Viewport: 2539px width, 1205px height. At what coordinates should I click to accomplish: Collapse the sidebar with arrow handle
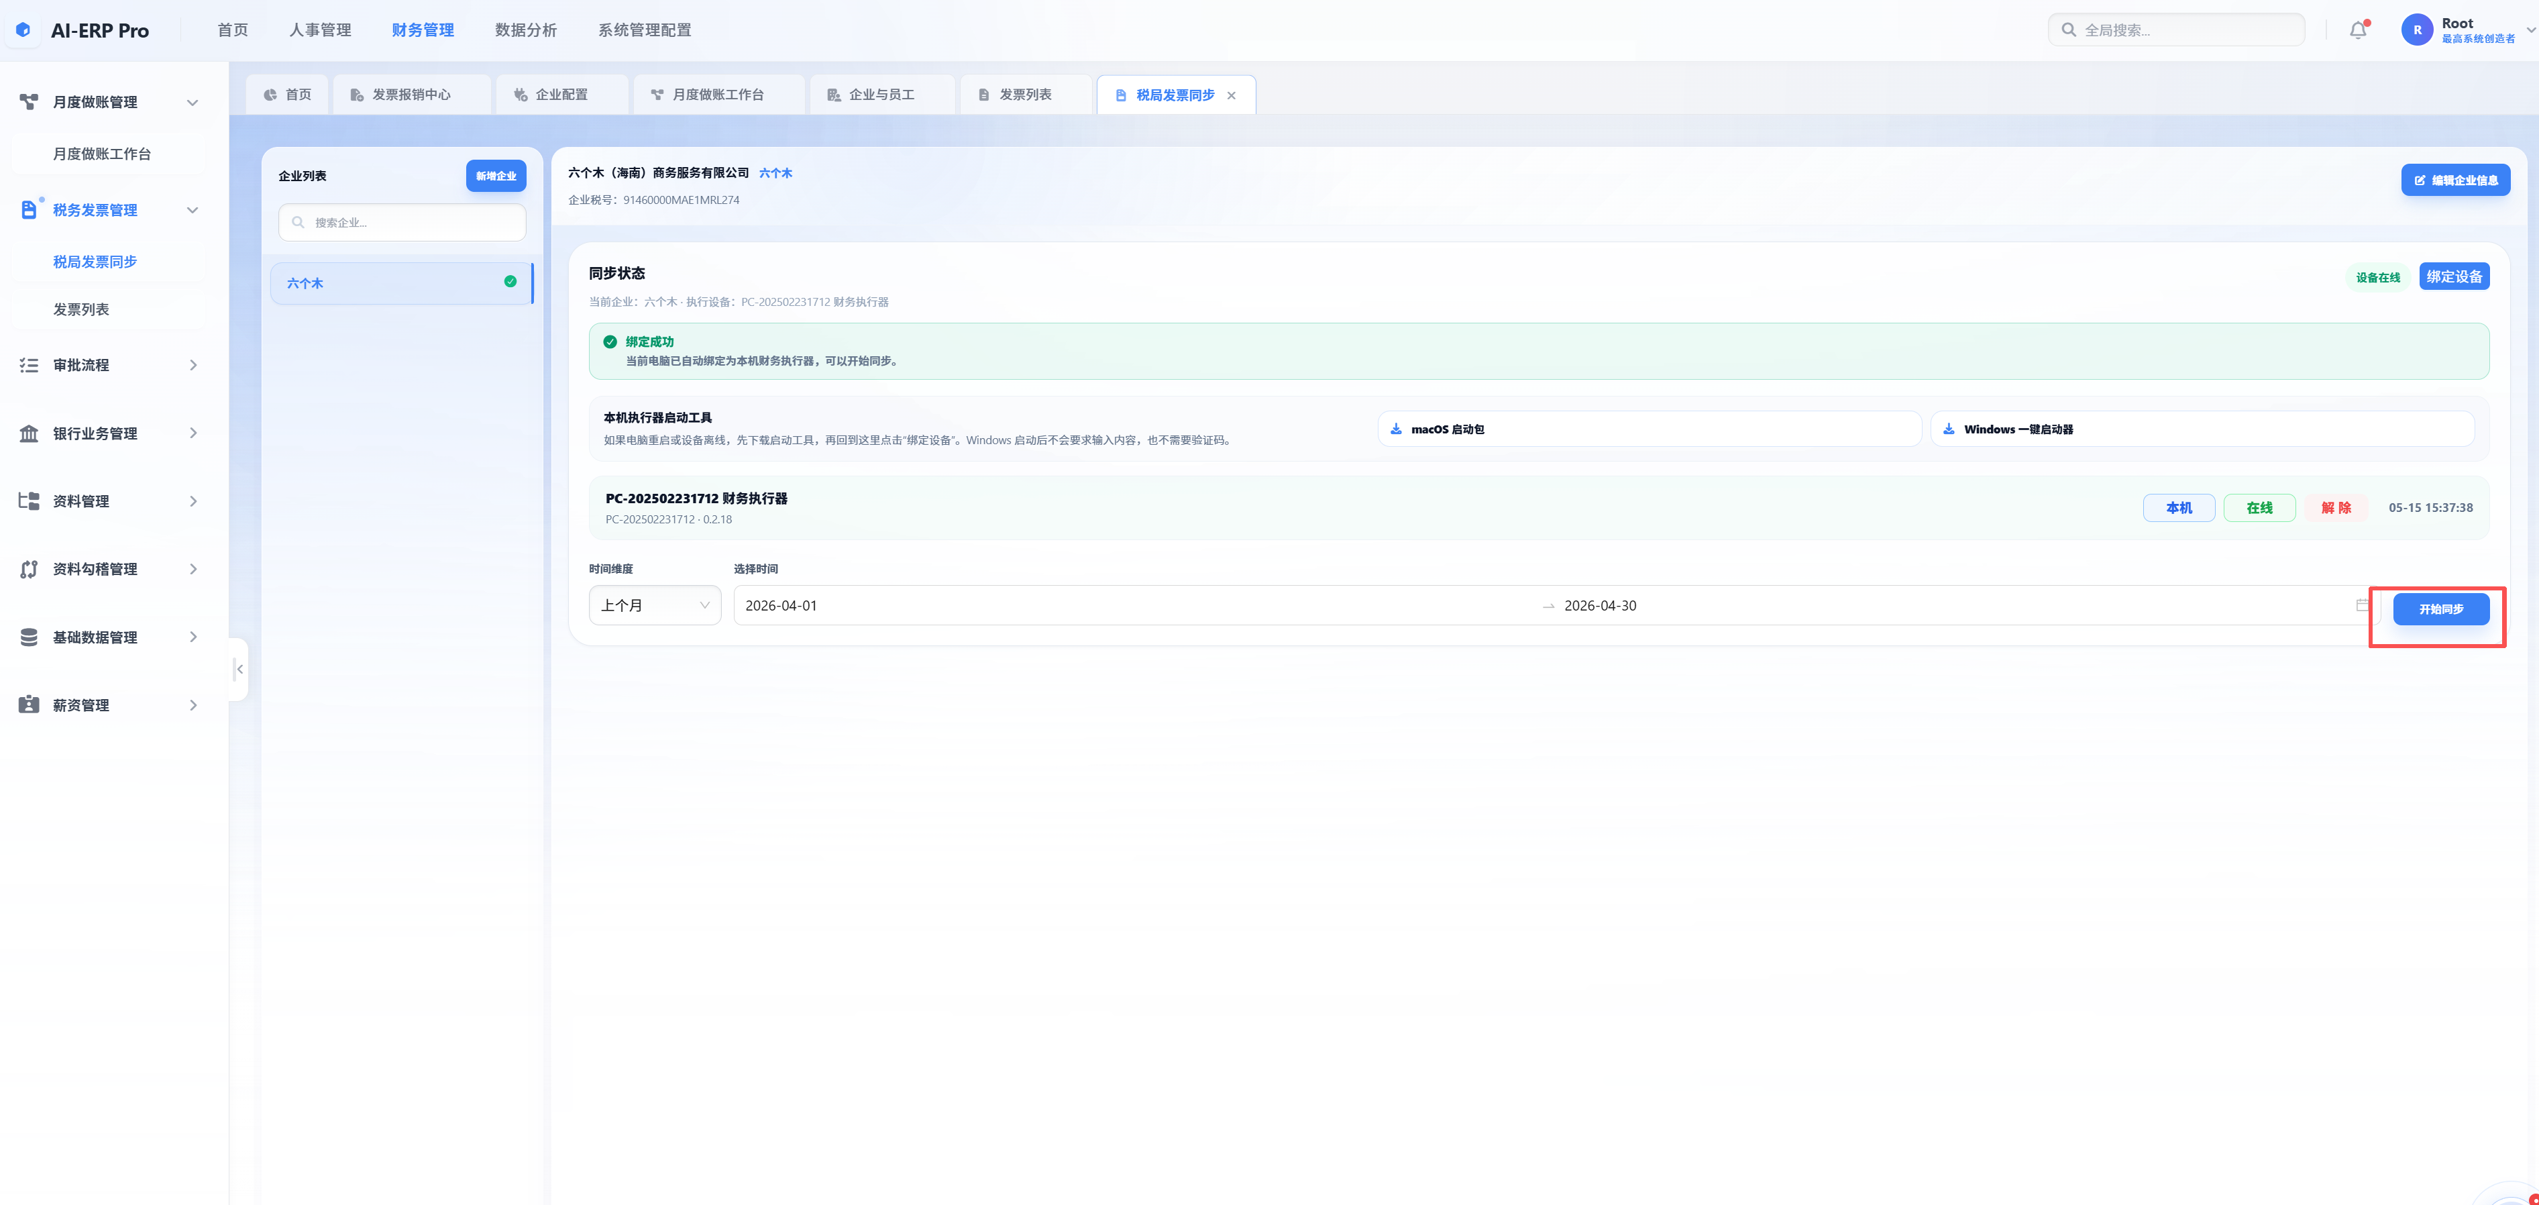[x=239, y=670]
